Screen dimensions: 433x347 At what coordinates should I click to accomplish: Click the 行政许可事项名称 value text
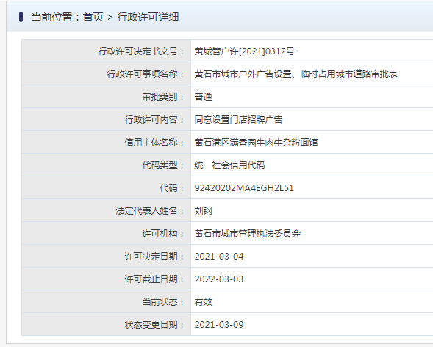point(296,74)
